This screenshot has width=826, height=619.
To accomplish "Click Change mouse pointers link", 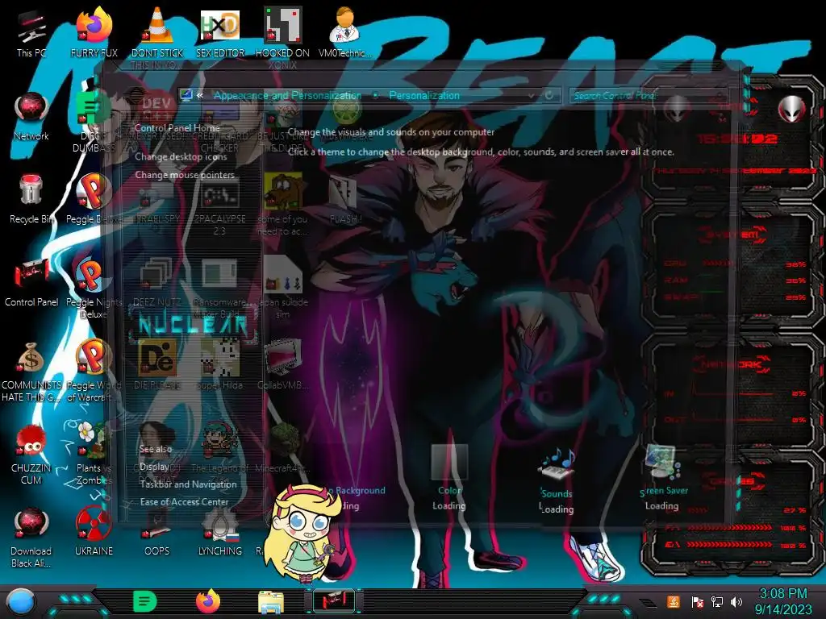I will (185, 175).
